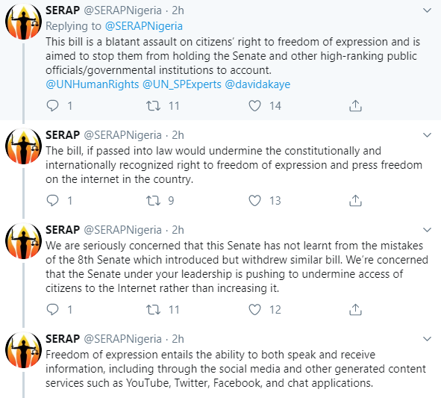Open the first tweet's chevron menu

(428, 10)
